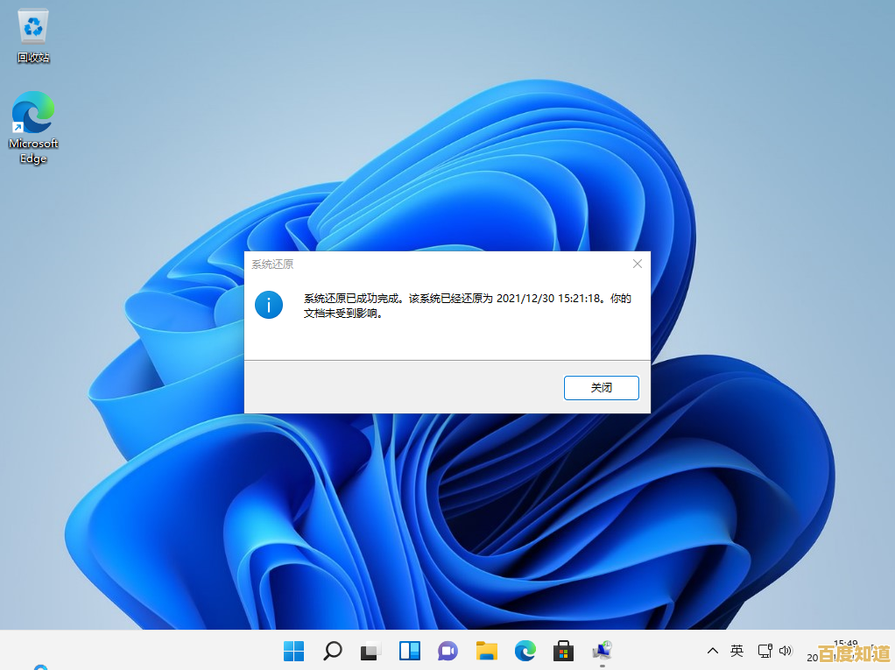Open Microsoft Store from the taskbar
Image resolution: width=895 pixels, height=670 pixels.
tap(563, 651)
